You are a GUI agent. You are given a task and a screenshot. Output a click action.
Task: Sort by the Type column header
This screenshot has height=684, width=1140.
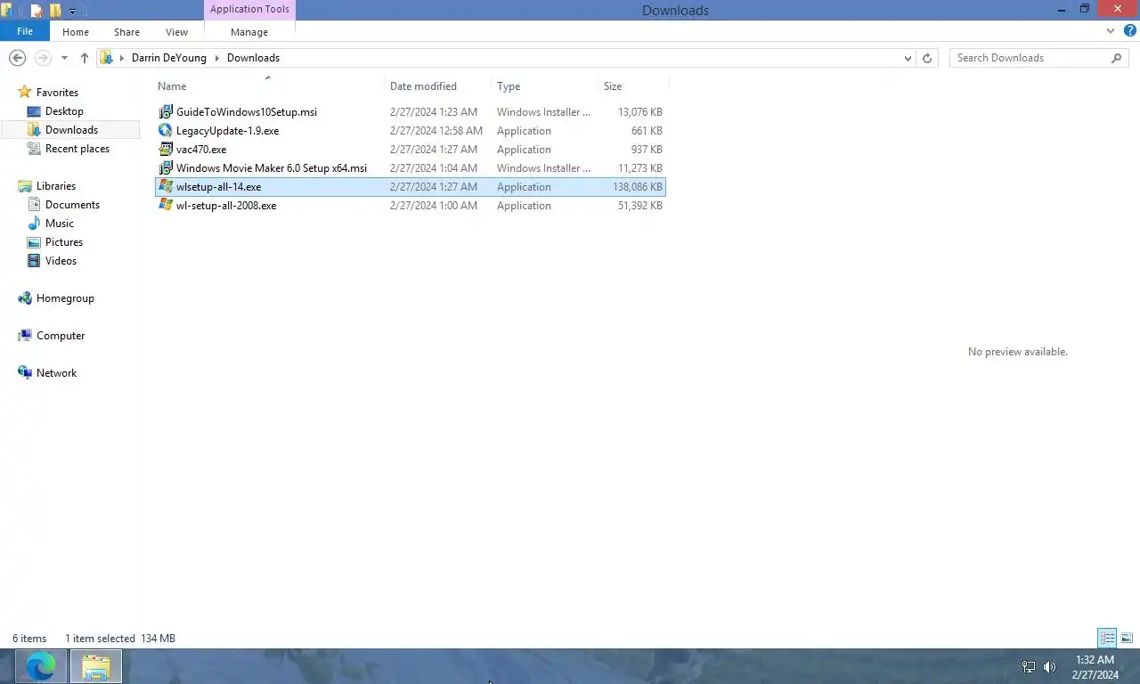[545, 86]
